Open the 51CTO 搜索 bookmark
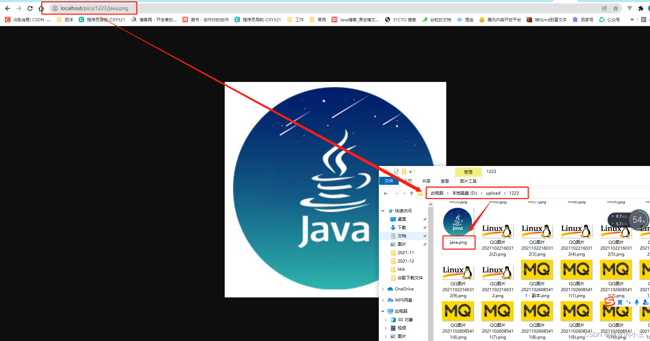The width and height of the screenshot is (650, 341). point(400,20)
